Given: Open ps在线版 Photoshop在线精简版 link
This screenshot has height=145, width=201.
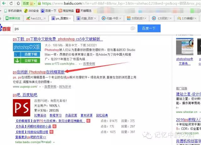Looking at the screenshot, I should pos(39,72).
